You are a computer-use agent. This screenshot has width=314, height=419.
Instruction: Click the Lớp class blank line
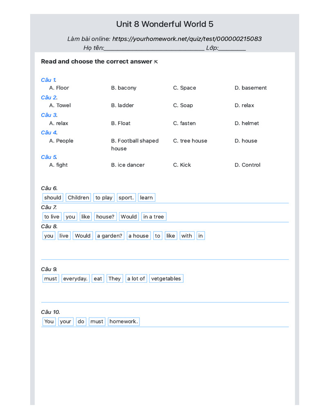tap(232, 48)
